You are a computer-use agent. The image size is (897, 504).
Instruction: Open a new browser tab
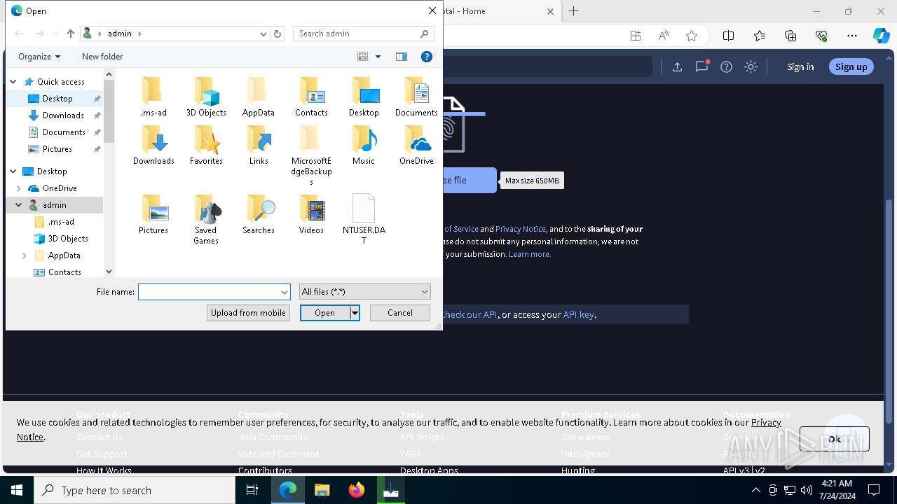point(574,11)
